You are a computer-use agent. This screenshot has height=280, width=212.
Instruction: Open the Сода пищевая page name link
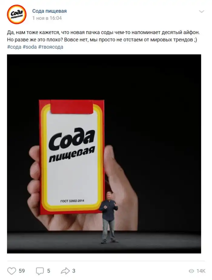point(49,11)
